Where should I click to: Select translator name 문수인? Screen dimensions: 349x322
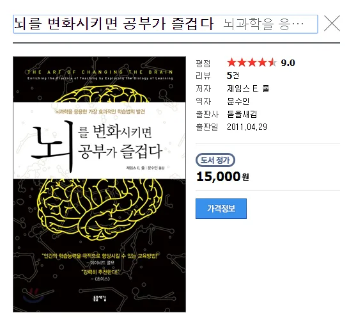tap(238, 101)
